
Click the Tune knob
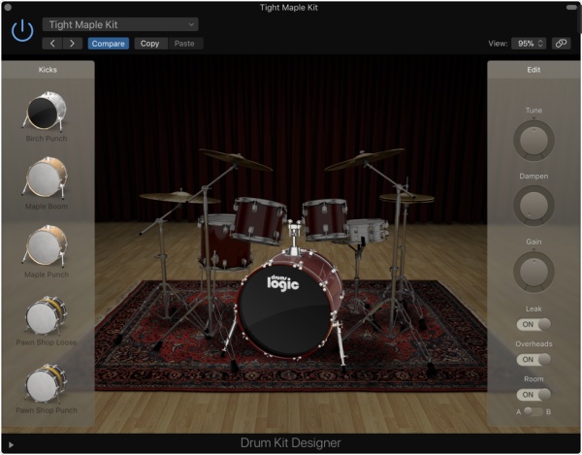tap(533, 141)
